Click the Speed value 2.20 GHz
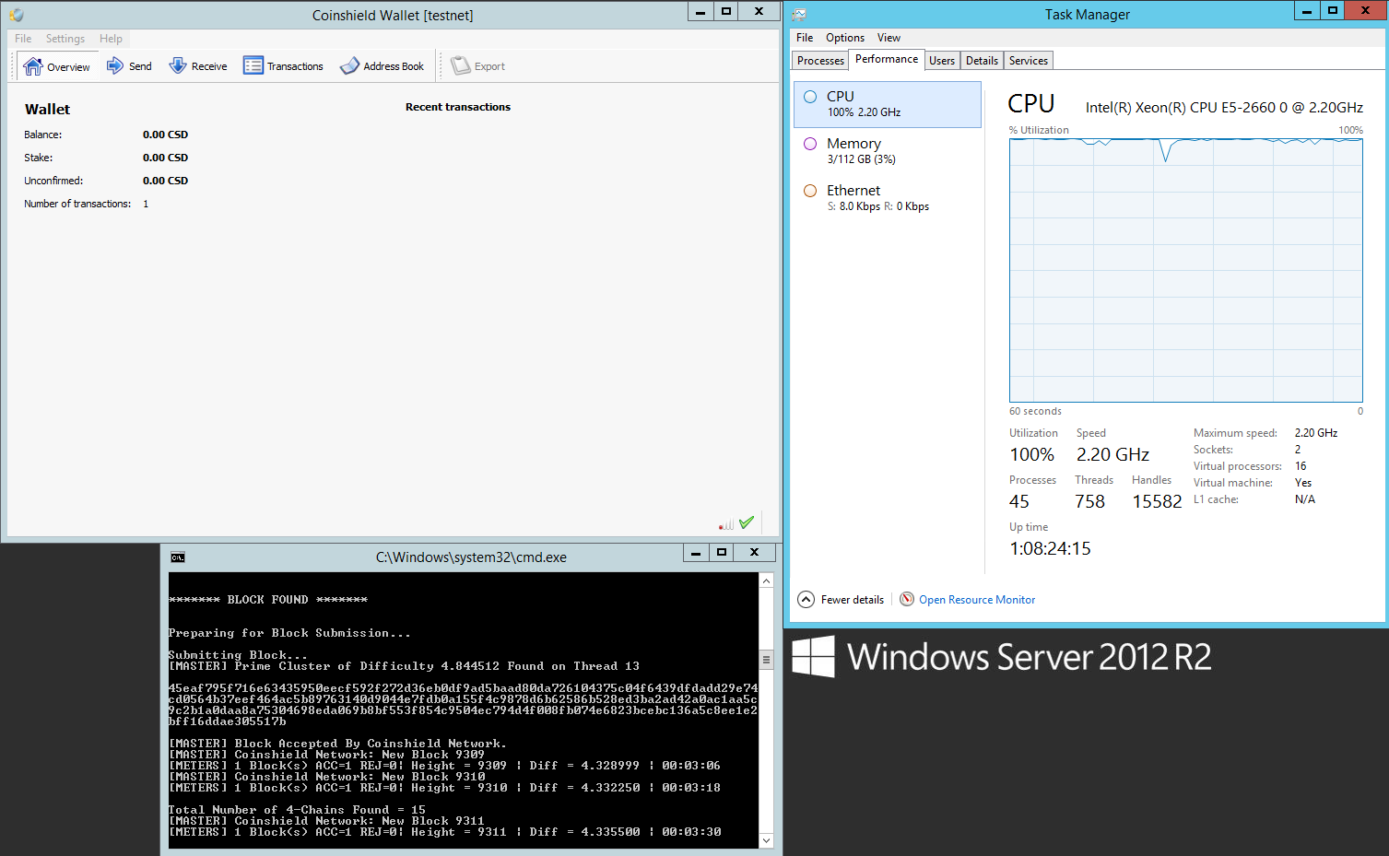 (x=1112, y=454)
